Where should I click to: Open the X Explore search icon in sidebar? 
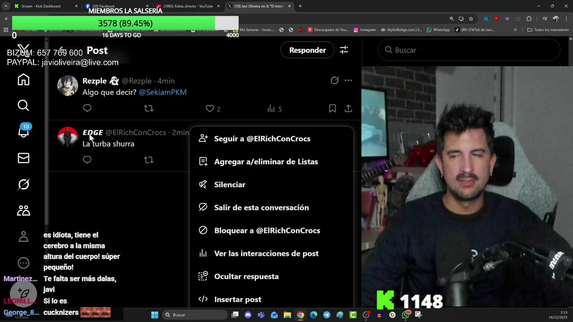pyautogui.click(x=23, y=106)
